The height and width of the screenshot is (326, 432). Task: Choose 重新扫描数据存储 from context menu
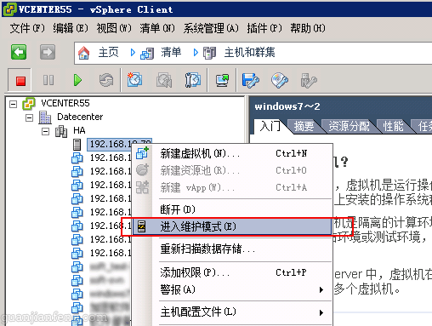pos(232,249)
